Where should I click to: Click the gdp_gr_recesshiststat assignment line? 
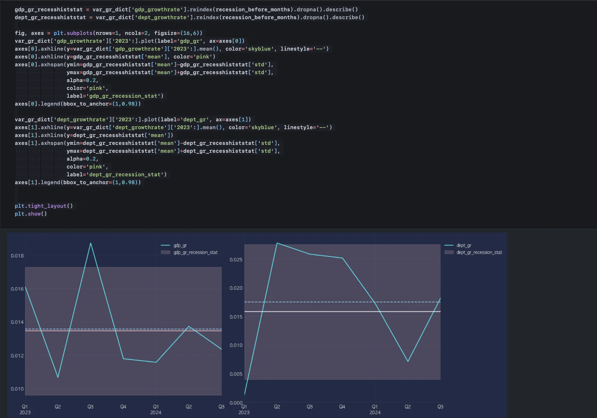[186, 9]
